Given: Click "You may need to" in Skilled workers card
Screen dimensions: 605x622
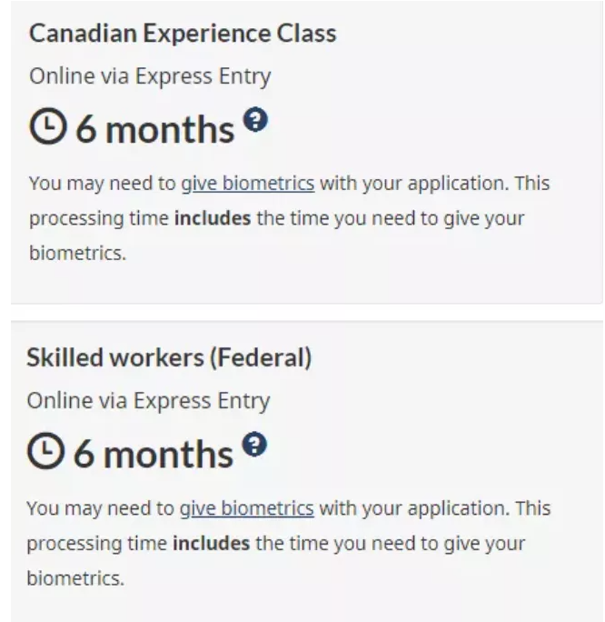Looking at the screenshot, I should (101, 507).
